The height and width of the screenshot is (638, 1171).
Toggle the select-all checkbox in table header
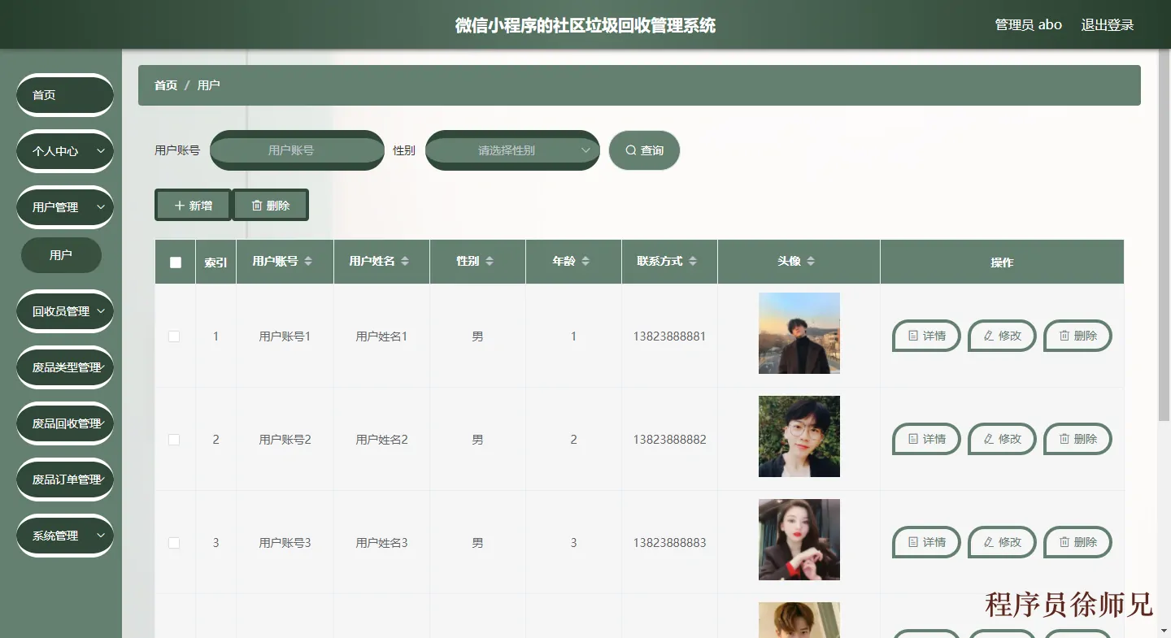click(x=176, y=263)
